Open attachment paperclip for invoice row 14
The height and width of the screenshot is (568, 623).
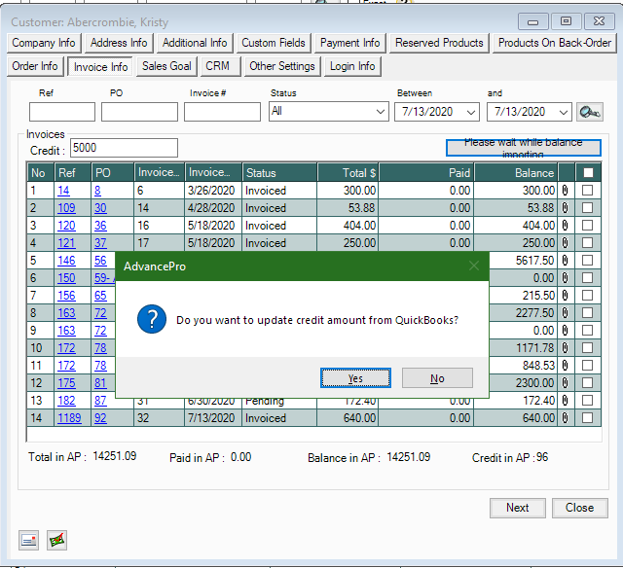point(566,418)
